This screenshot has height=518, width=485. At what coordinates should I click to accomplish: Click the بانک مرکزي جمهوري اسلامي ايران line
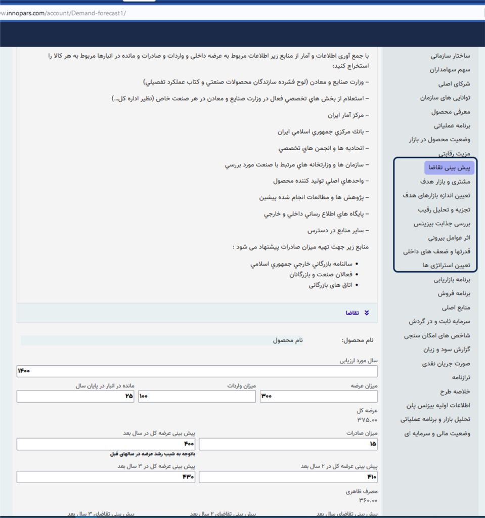(x=323, y=132)
